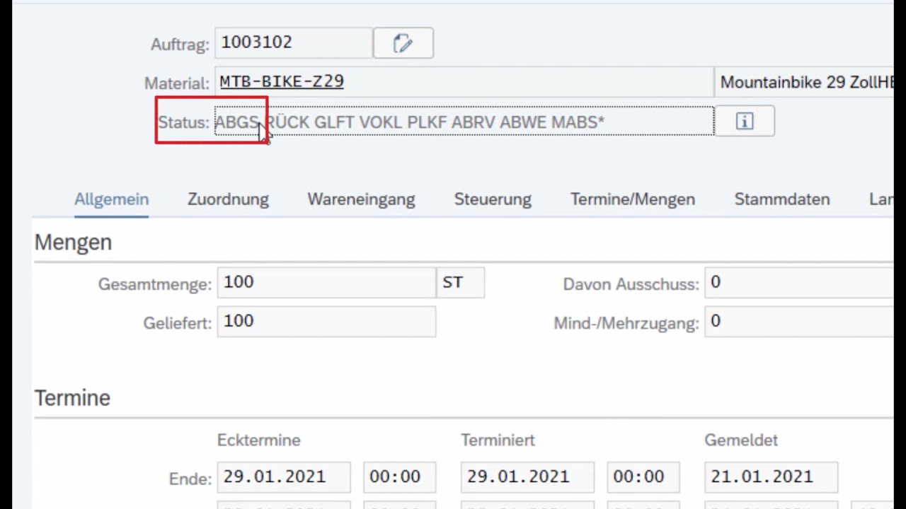Click the Terminiert Ende date 29.01.2021

527,477
